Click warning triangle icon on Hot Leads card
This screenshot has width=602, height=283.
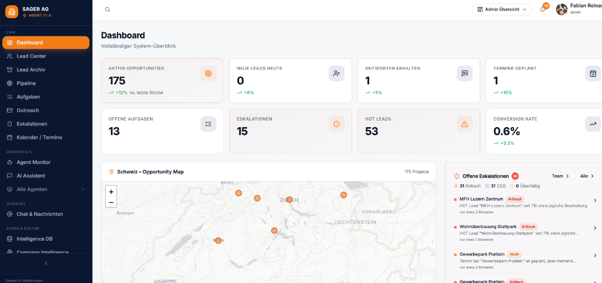[x=464, y=124]
